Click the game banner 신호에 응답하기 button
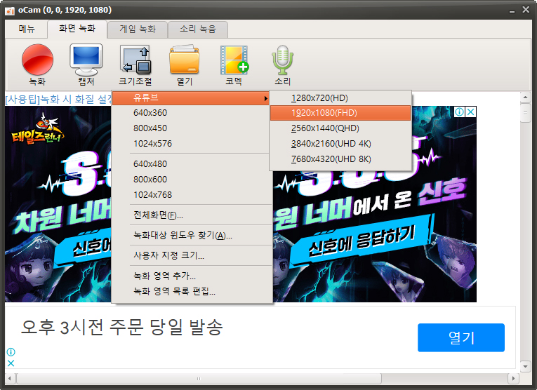Image resolution: width=537 pixels, height=390 pixels. [362, 241]
